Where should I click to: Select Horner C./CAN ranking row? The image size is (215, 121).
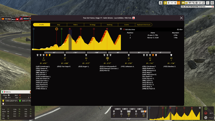tap(153, 38)
